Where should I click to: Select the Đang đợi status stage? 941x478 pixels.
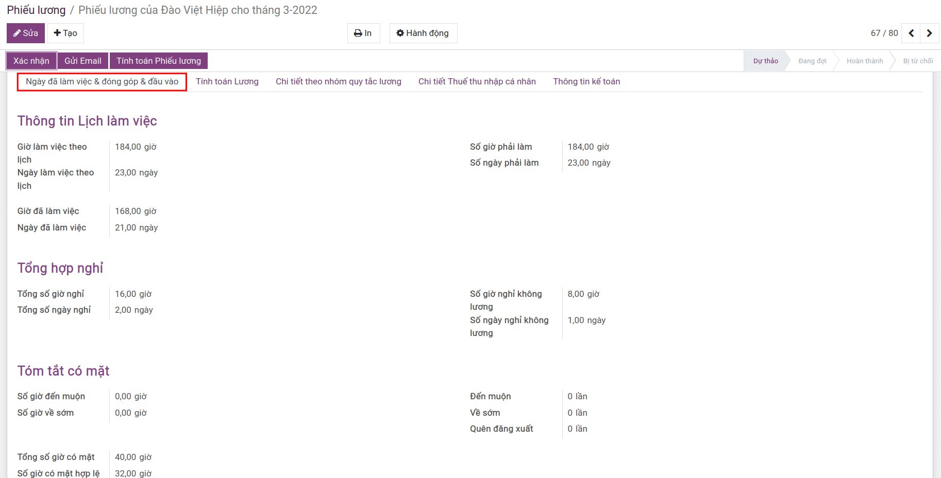click(x=812, y=61)
